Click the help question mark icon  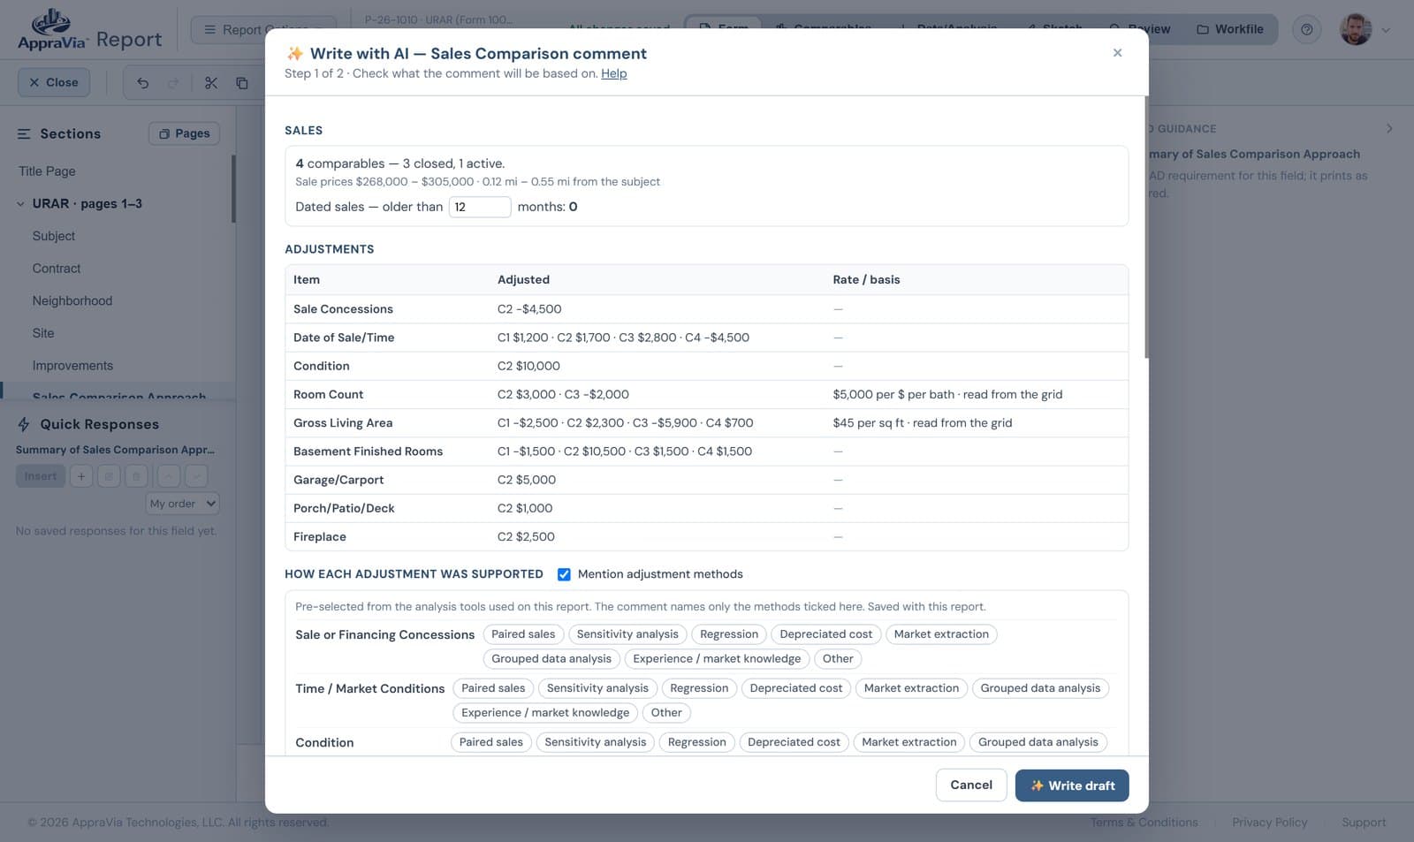pyautogui.click(x=1306, y=29)
